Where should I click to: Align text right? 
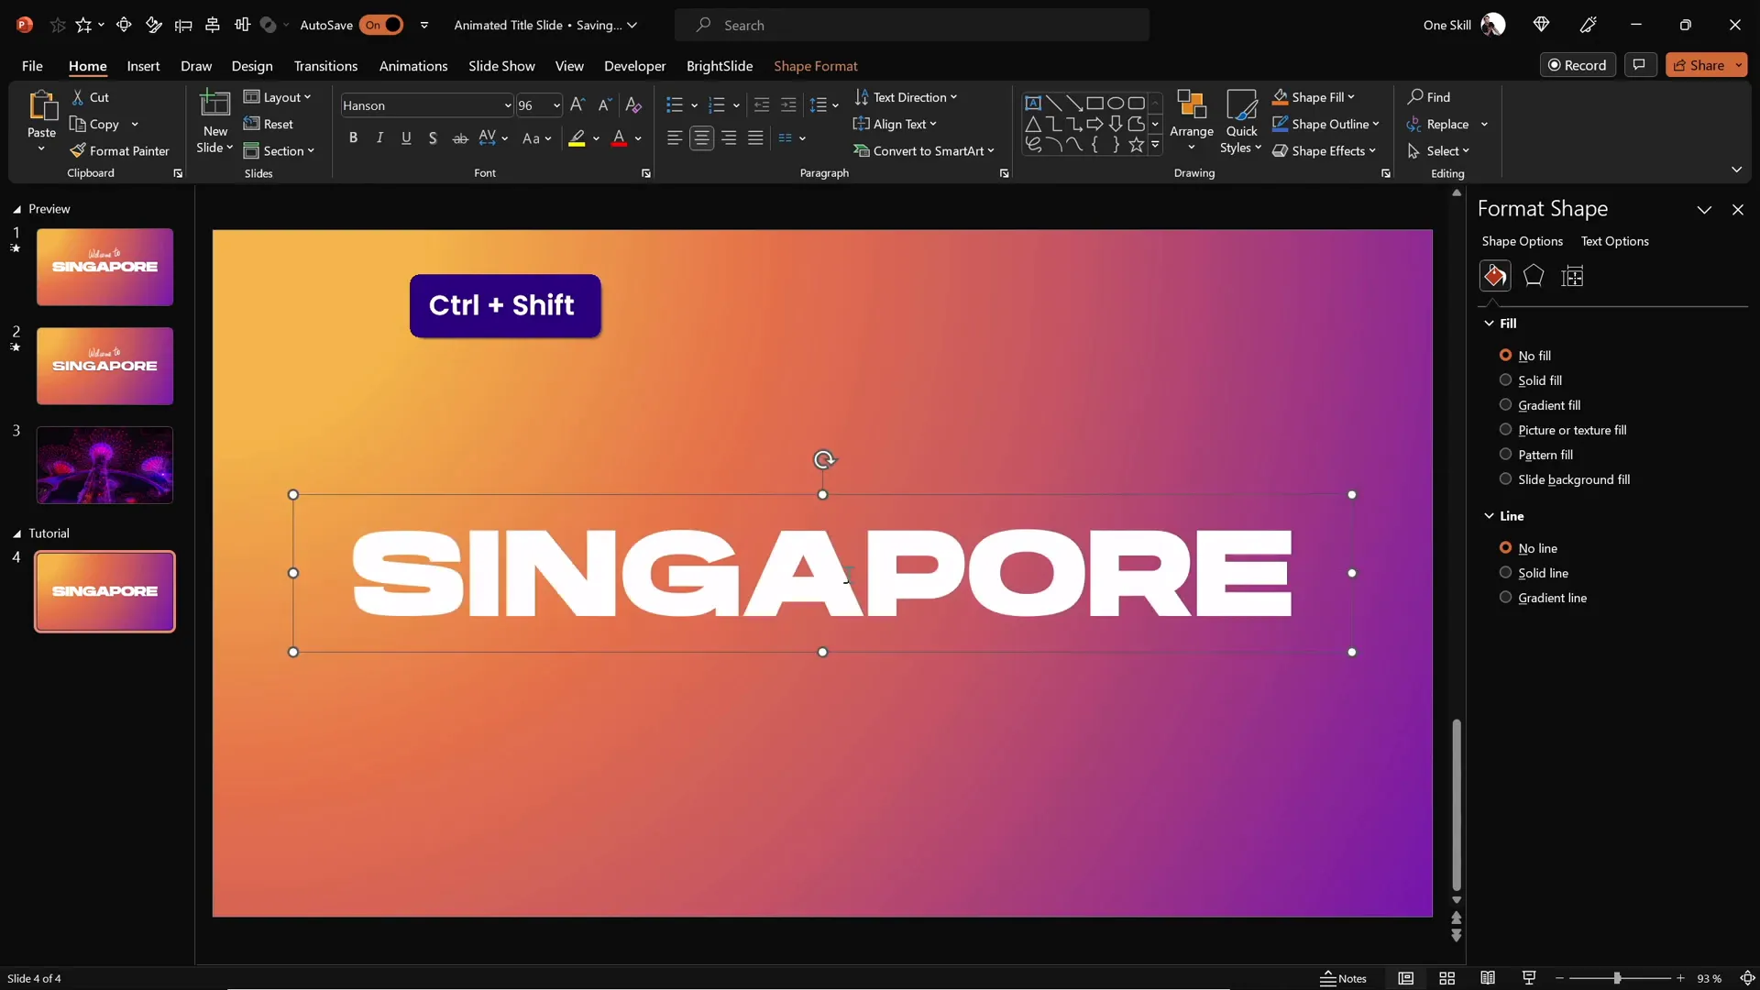(729, 138)
